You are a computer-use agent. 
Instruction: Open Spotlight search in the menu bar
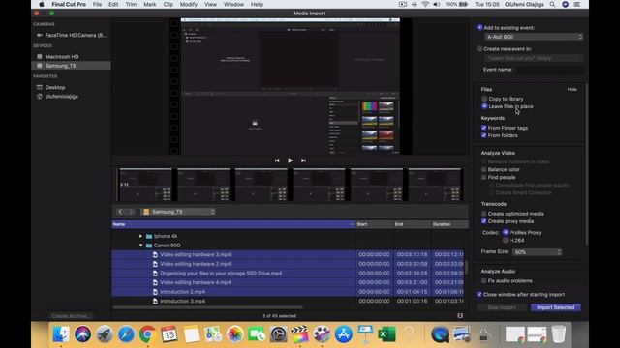pos(552,4)
